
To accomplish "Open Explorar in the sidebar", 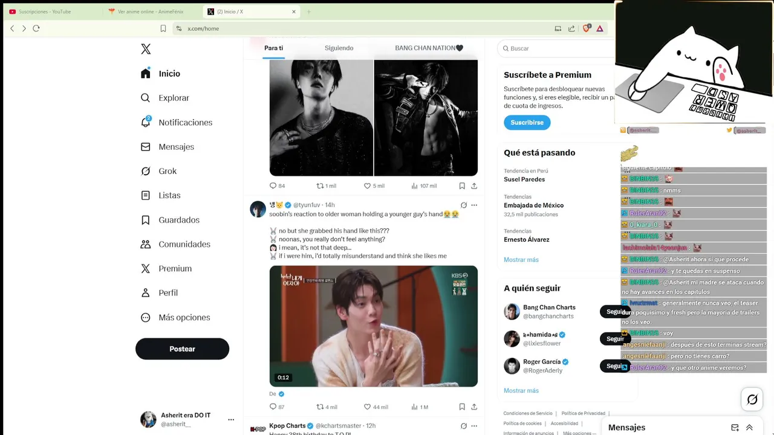I will point(165,98).
